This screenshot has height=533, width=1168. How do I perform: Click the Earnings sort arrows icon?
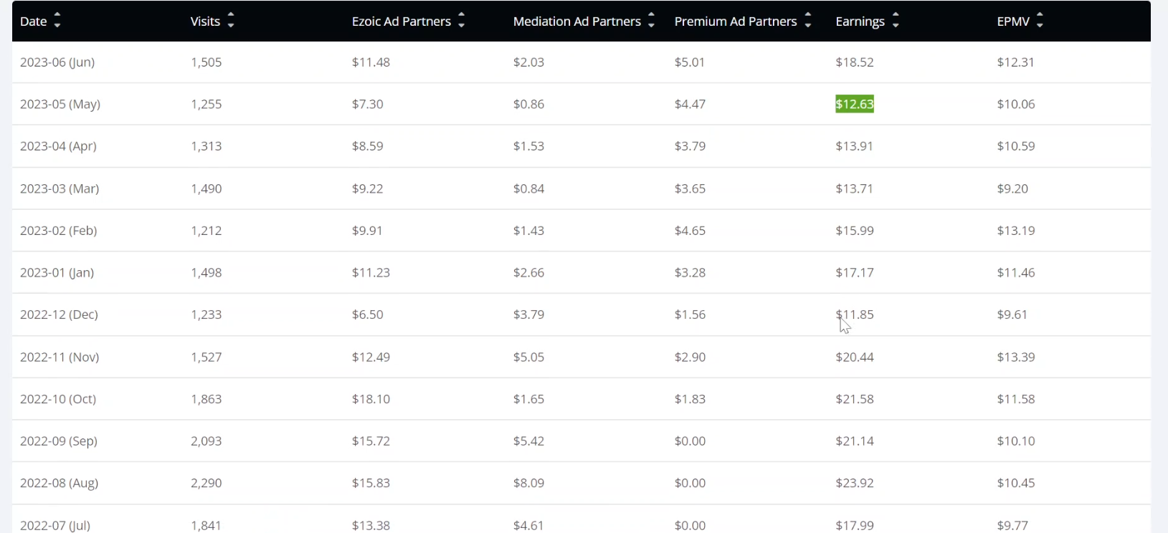896,21
